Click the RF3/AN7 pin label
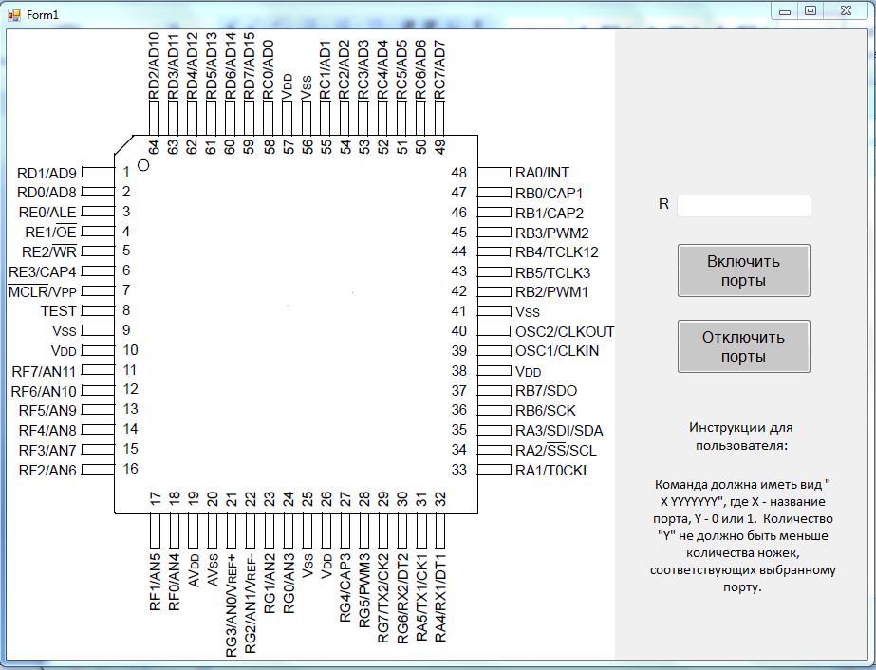The image size is (876, 670). [47, 451]
